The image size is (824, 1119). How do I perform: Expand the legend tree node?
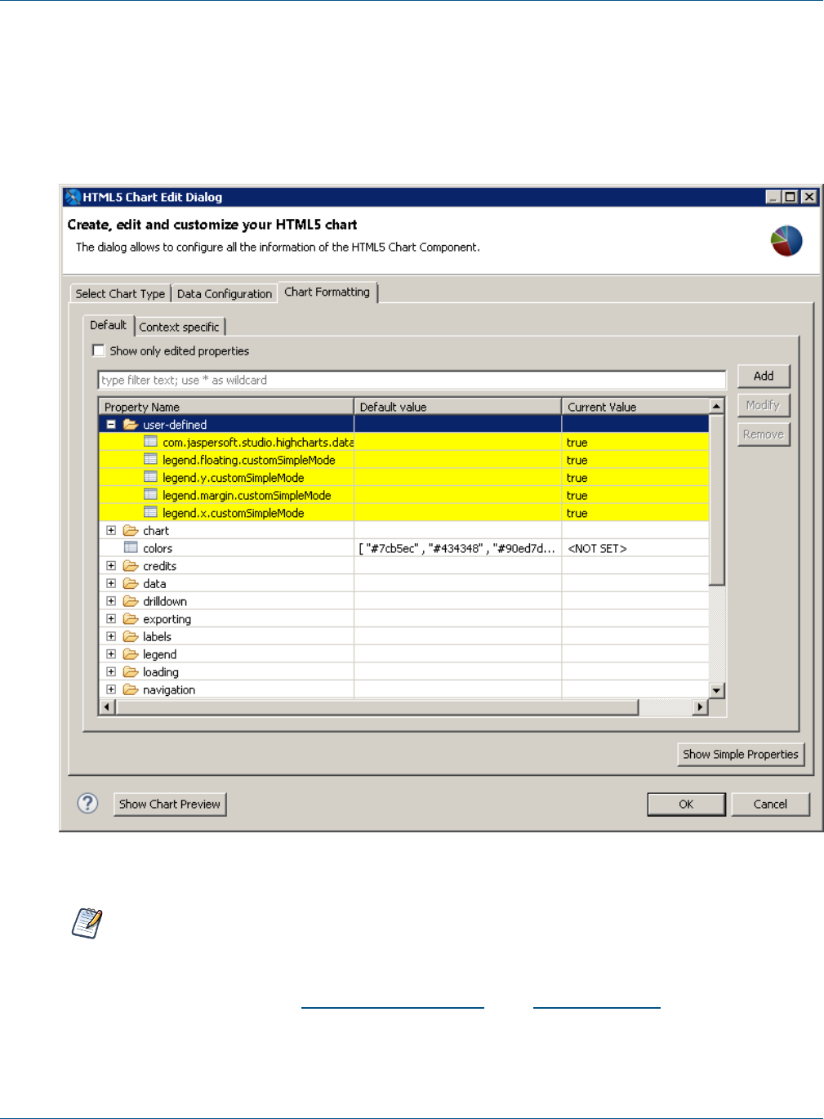coord(111,654)
